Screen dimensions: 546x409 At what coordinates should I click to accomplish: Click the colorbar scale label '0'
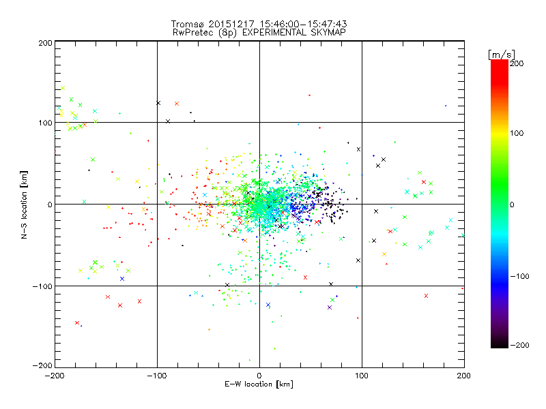click(x=512, y=204)
